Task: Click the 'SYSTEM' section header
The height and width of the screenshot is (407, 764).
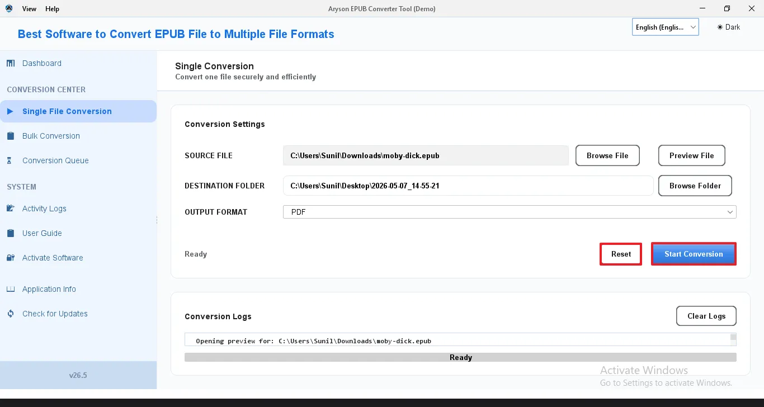Action: tap(21, 187)
